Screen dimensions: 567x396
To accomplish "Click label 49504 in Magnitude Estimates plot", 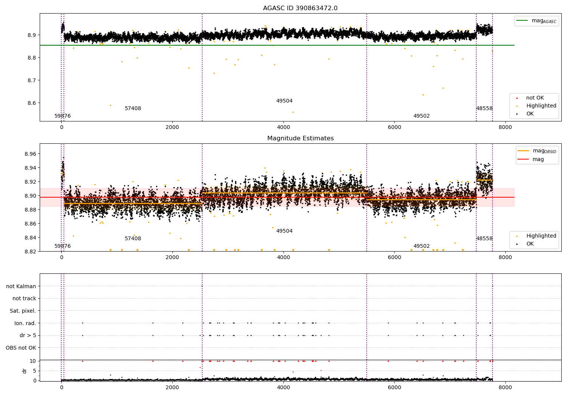I will click(x=284, y=231).
